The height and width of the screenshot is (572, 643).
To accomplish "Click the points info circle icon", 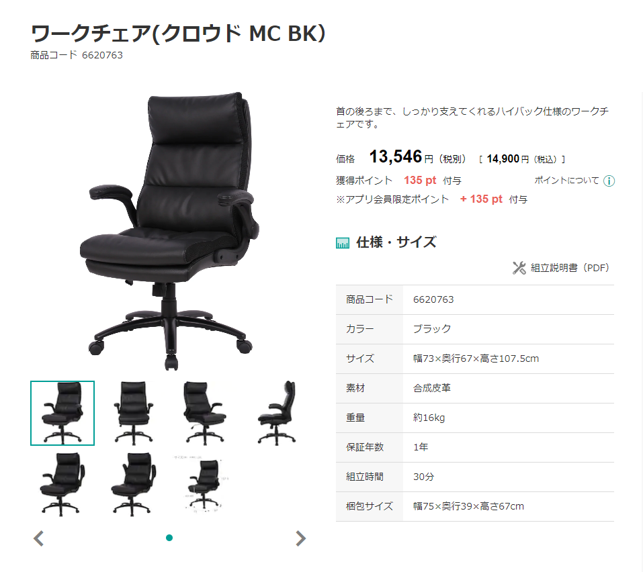I will (x=609, y=181).
